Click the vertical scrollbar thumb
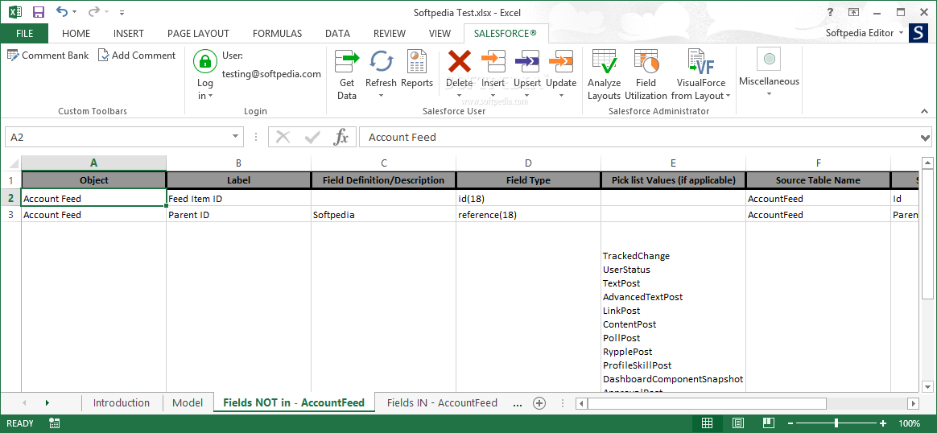 click(x=927, y=234)
